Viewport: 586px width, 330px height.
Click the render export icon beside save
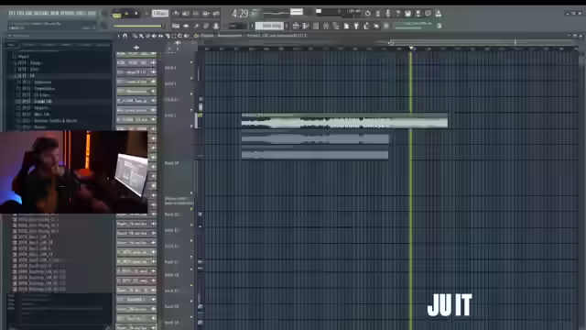418,14
